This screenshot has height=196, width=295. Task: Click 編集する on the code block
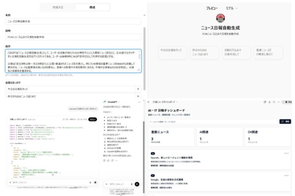coord(73,119)
